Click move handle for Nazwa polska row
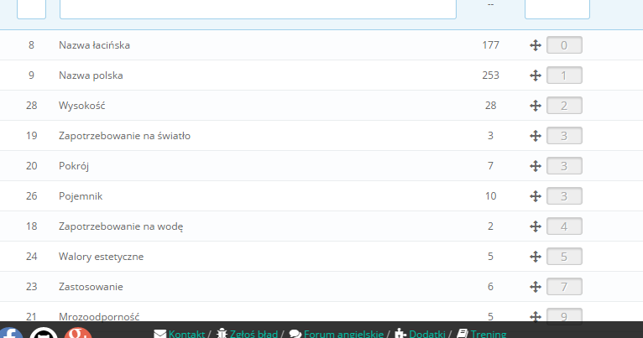The image size is (643, 338). tap(536, 75)
